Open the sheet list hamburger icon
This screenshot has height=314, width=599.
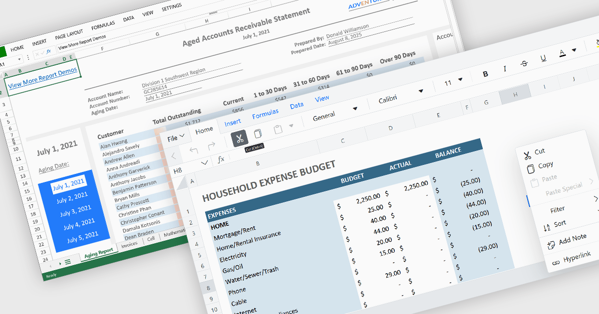pos(67,262)
